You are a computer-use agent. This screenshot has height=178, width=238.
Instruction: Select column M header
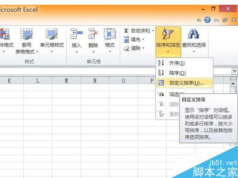(x=66, y=81)
